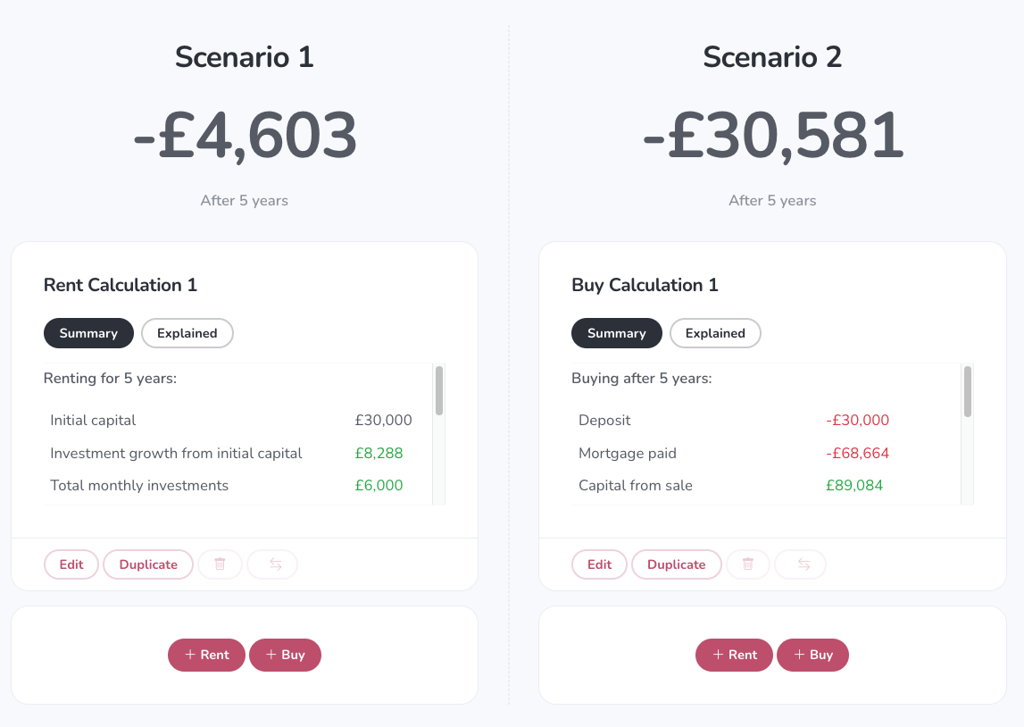Edit Buy Calculation 1
Image resolution: width=1024 pixels, height=727 pixels.
coord(600,564)
